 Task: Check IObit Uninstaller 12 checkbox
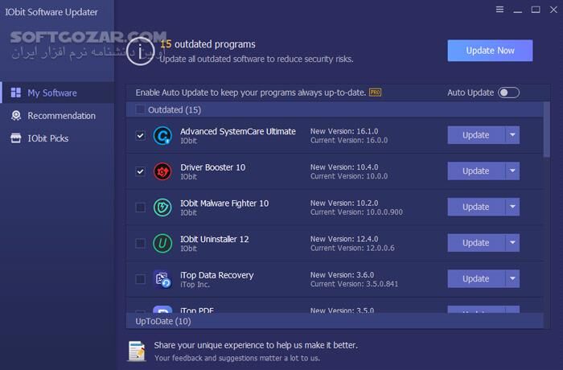(x=141, y=243)
